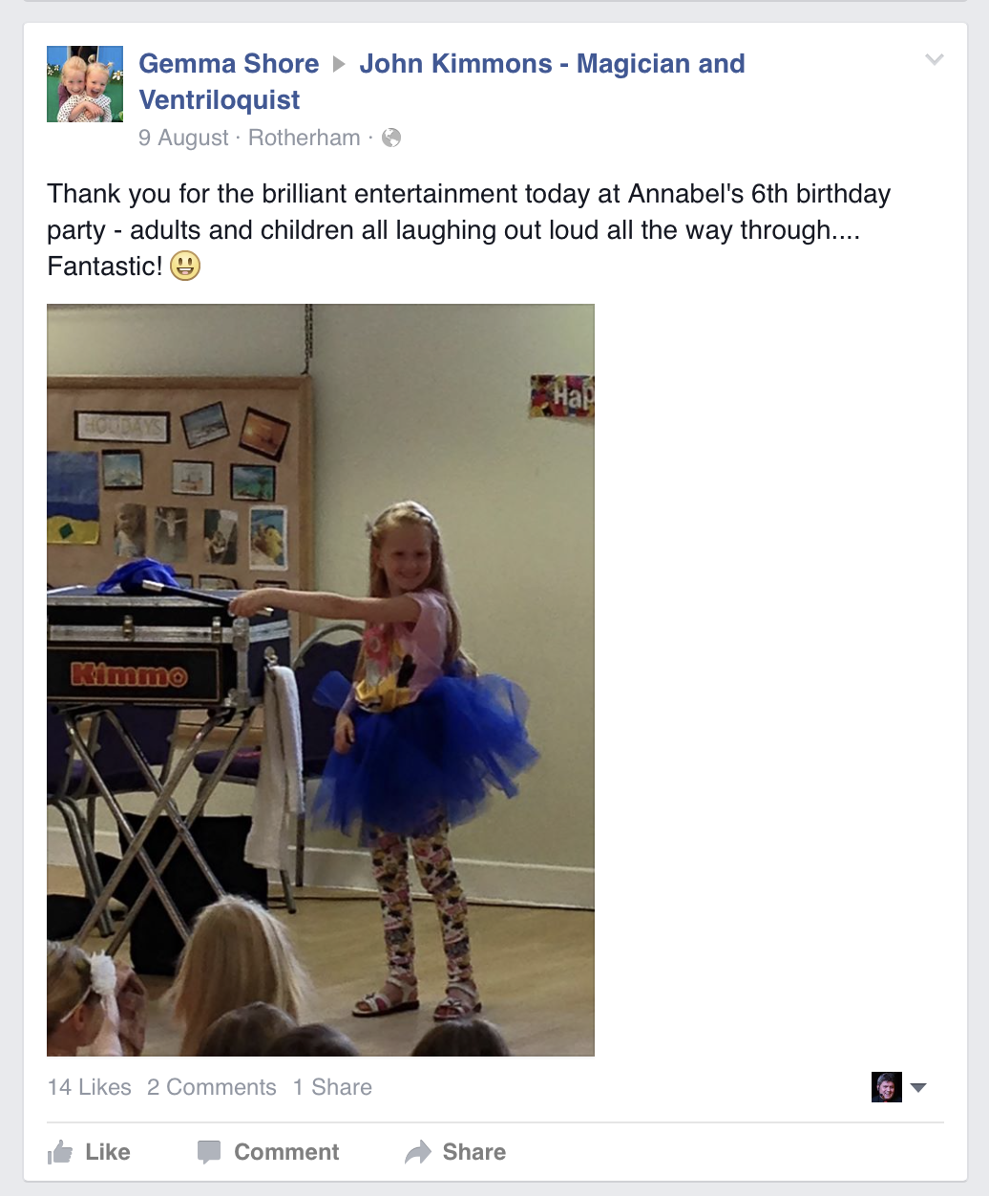Click the arrow between poster and page names

[339, 64]
